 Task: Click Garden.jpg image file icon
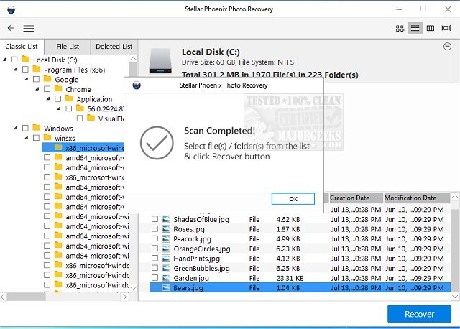coord(166,278)
